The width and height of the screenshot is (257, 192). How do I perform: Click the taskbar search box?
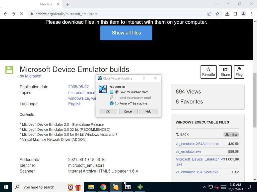pyautogui.click(x=48, y=187)
